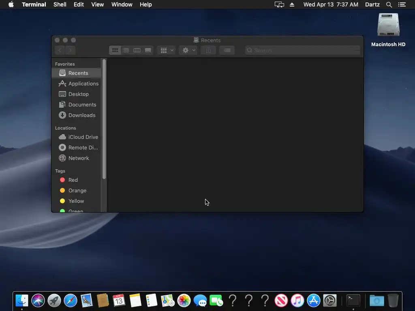Switch Finder to icon view
This screenshot has width=415, height=311.
tap(115, 50)
